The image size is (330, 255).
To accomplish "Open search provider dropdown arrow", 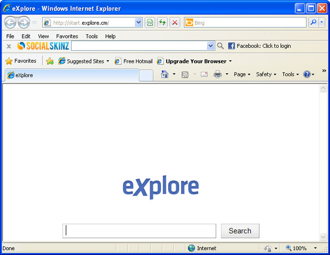I will coord(322,22).
